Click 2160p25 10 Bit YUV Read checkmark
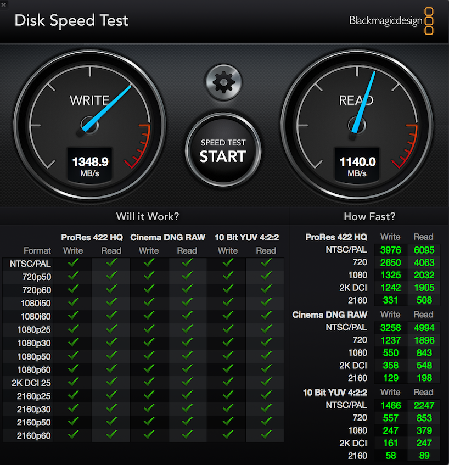Image resolution: width=449 pixels, height=465 pixels. 266,395
